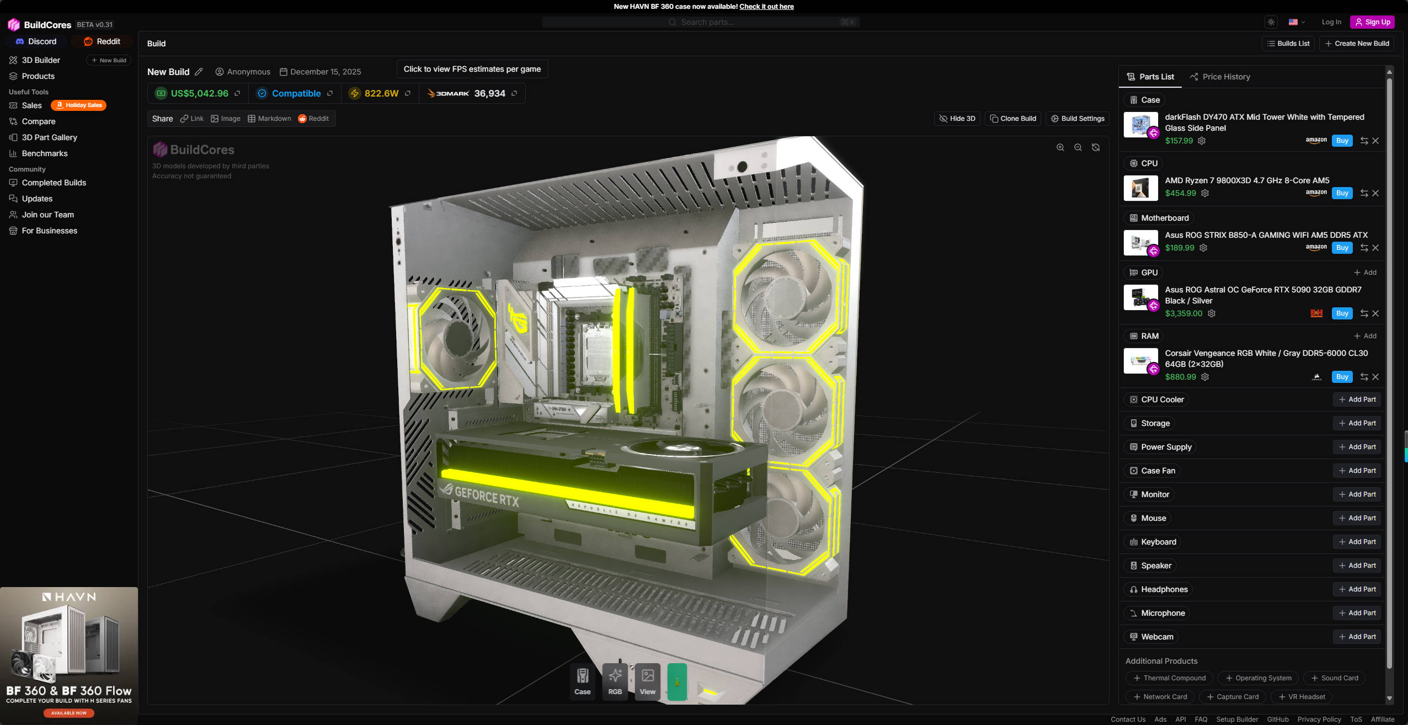The width and height of the screenshot is (1408, 725).
Task: Open the RGB lighting options
Action: (615, 681)
